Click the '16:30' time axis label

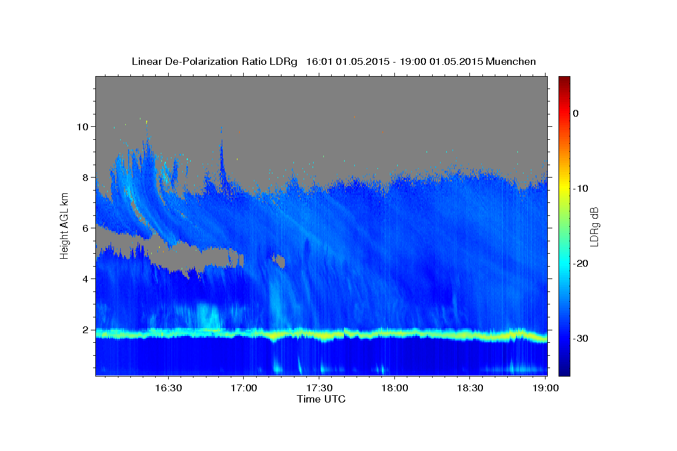(168, 388)
